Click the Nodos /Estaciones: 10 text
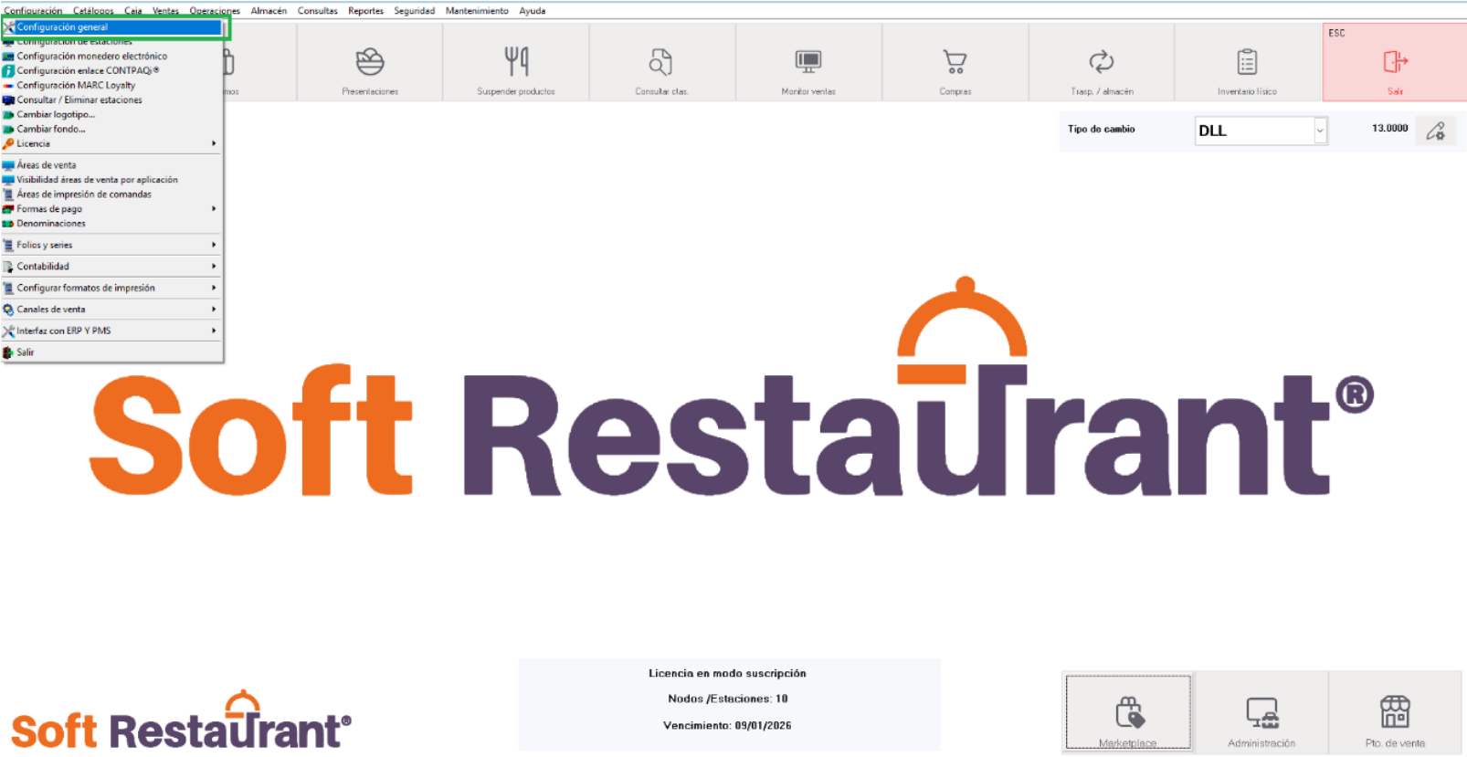The width and height of the screenshot is (1467, 757). click(727, 699)
